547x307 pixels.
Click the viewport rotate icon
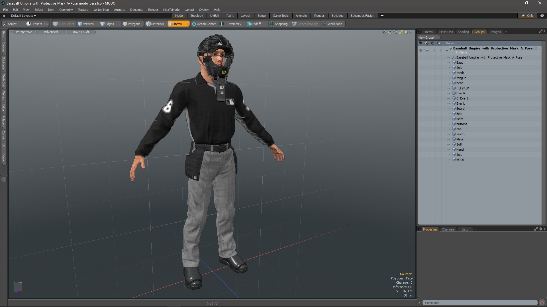(x=390, y=32)
